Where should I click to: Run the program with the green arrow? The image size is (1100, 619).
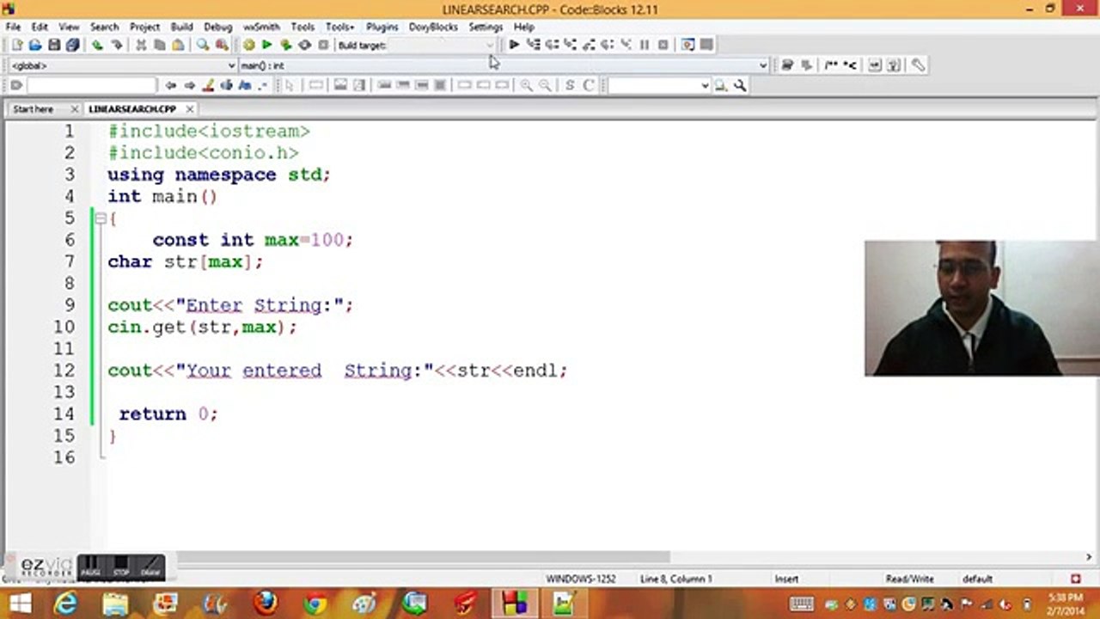(x=267, y=45)
